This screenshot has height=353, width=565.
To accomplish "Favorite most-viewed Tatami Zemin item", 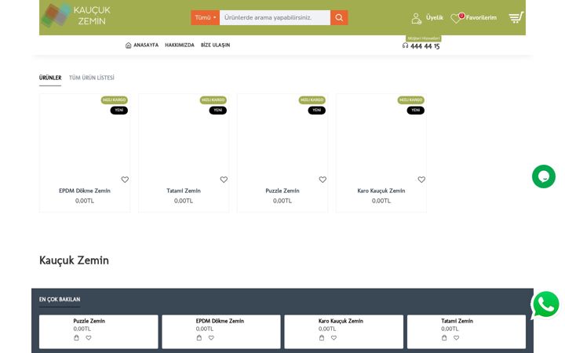I will click(x=456, y=337).
